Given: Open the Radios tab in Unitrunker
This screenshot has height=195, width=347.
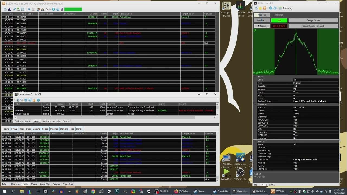Looking at the screenshot, I should tap(28, 121).
